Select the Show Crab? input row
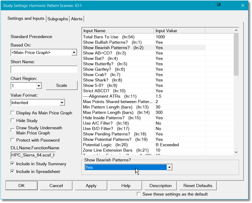Screen dimensions: 252x203 point(144,75)
